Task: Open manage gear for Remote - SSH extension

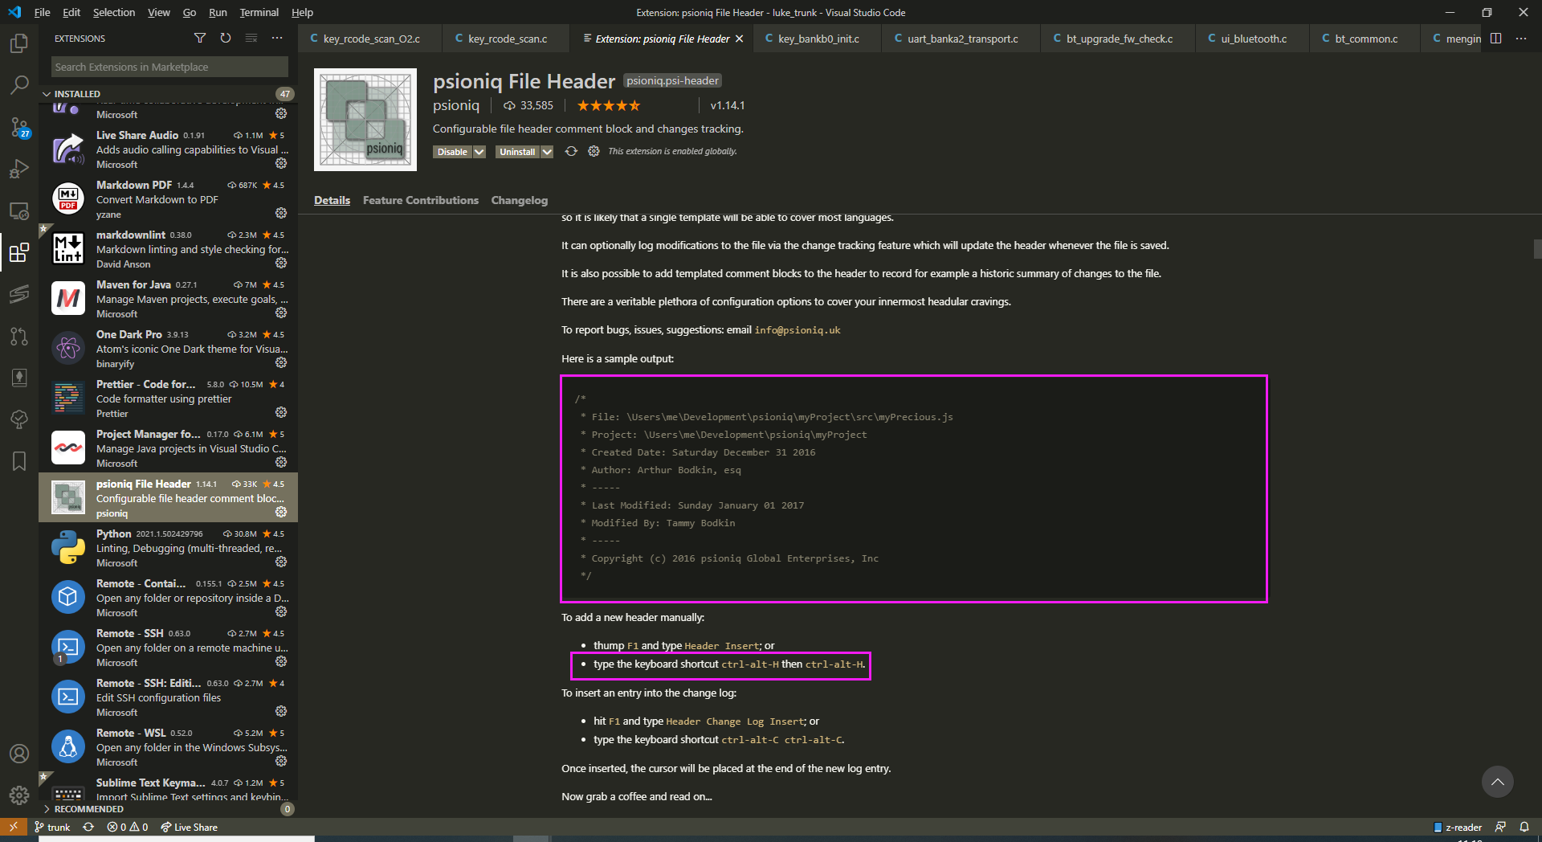Action: pyautogui.click(x=281, y=661)
